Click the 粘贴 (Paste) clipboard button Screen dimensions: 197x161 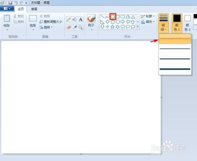tap(7, 21)
